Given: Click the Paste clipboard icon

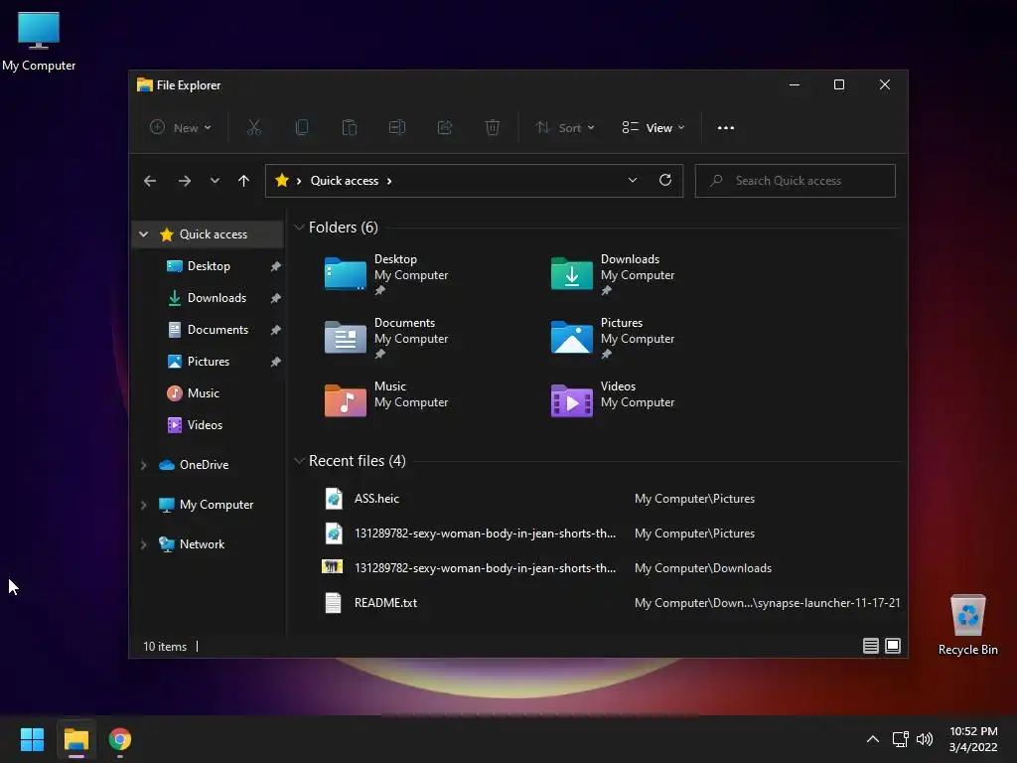Looking at the screenshot, I should [349, 128].
